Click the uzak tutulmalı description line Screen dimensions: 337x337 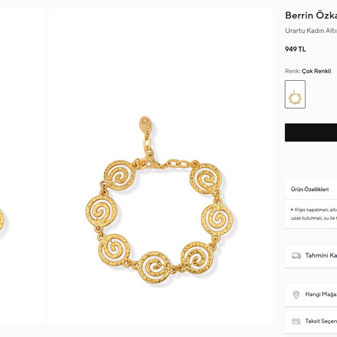tap(313, 218)
